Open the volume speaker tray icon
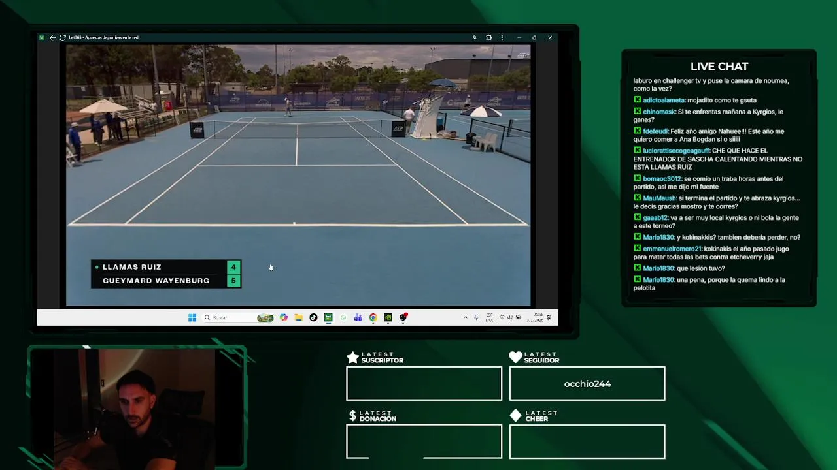The image size is (837, 470). pos(510,317)
